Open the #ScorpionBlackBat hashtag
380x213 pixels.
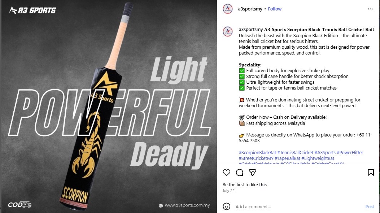[x=257, y=152]
